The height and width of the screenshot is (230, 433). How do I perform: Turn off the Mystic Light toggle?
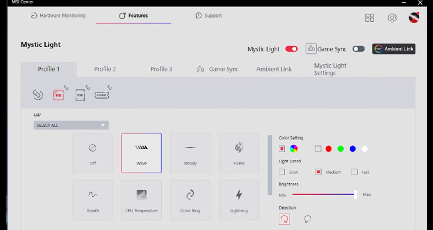(292, 49)
